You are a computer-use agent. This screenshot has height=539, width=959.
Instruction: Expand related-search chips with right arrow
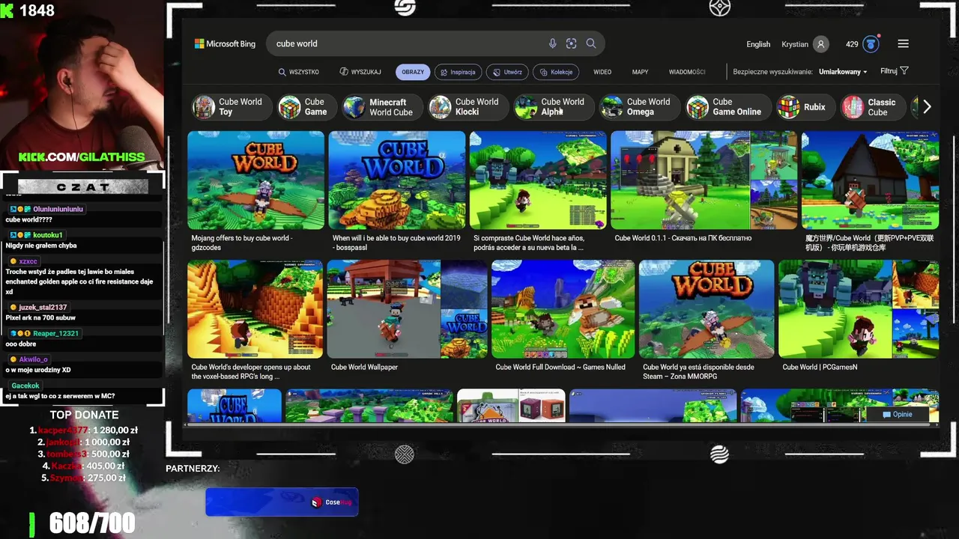(x=927, y=107)
